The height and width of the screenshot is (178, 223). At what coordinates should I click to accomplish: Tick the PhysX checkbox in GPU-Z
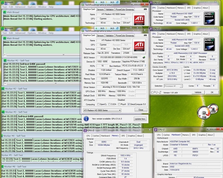119,104
